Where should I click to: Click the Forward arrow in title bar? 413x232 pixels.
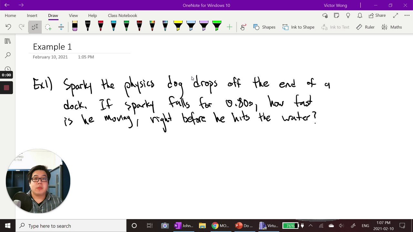tap(21, 5)
